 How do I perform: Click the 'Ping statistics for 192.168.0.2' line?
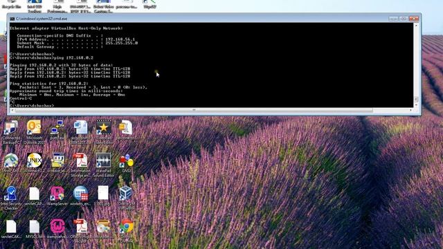49,84
